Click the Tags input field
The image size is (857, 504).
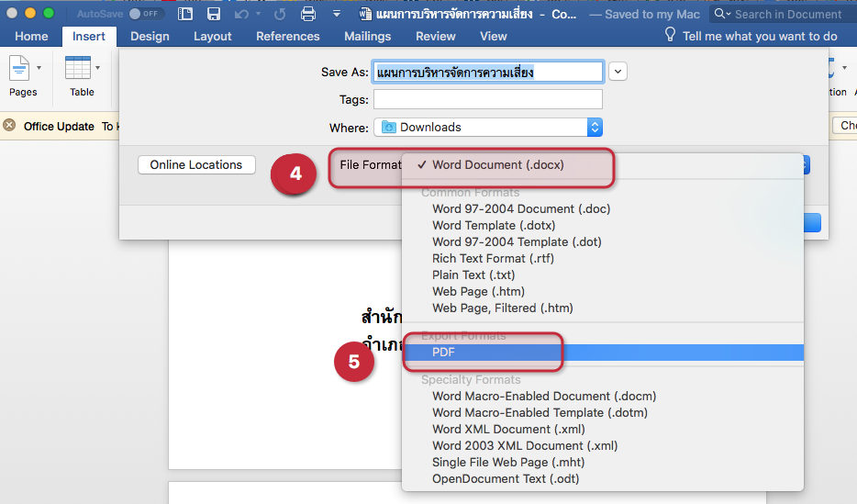pos(487,99)
